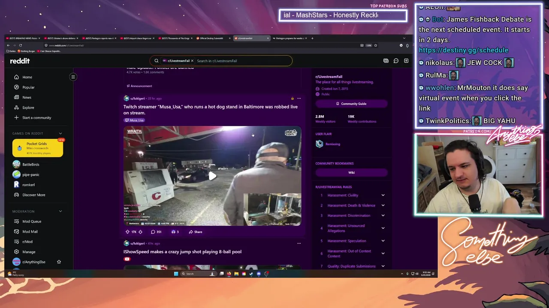Downvote the Musa_Usa robbery post

[140, 232]
